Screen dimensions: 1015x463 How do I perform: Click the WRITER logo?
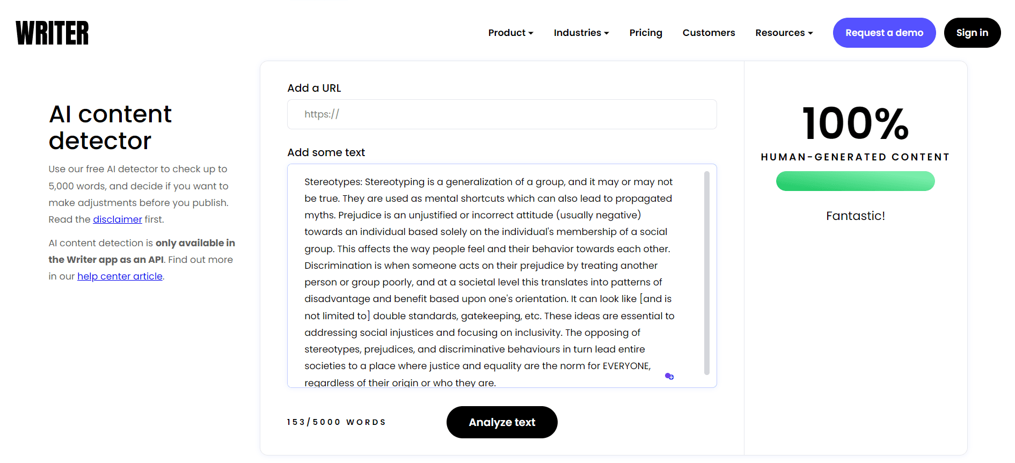coord(52,33)
